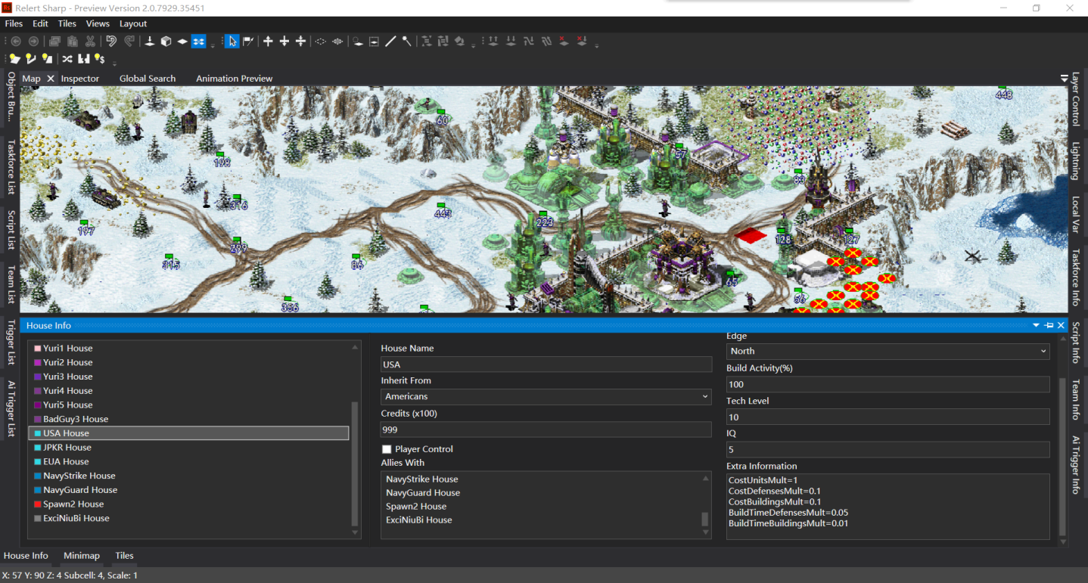The image size is (1088, 583).
Task: Click the 3D cube icon in toolbar
Action: coord(166,41)
